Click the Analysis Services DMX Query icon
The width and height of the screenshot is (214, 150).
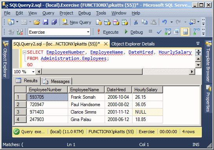coord(116,22)
